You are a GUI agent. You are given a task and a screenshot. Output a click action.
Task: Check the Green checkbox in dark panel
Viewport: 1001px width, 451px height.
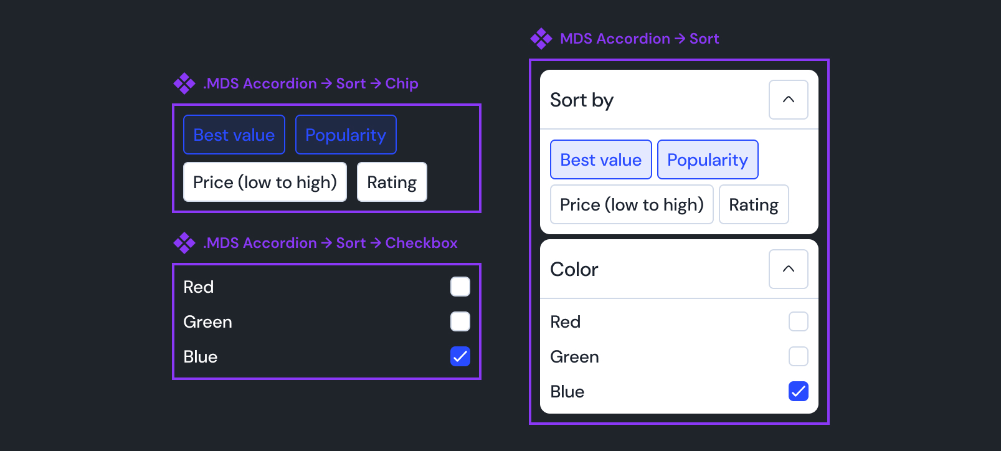click(460, 322)
